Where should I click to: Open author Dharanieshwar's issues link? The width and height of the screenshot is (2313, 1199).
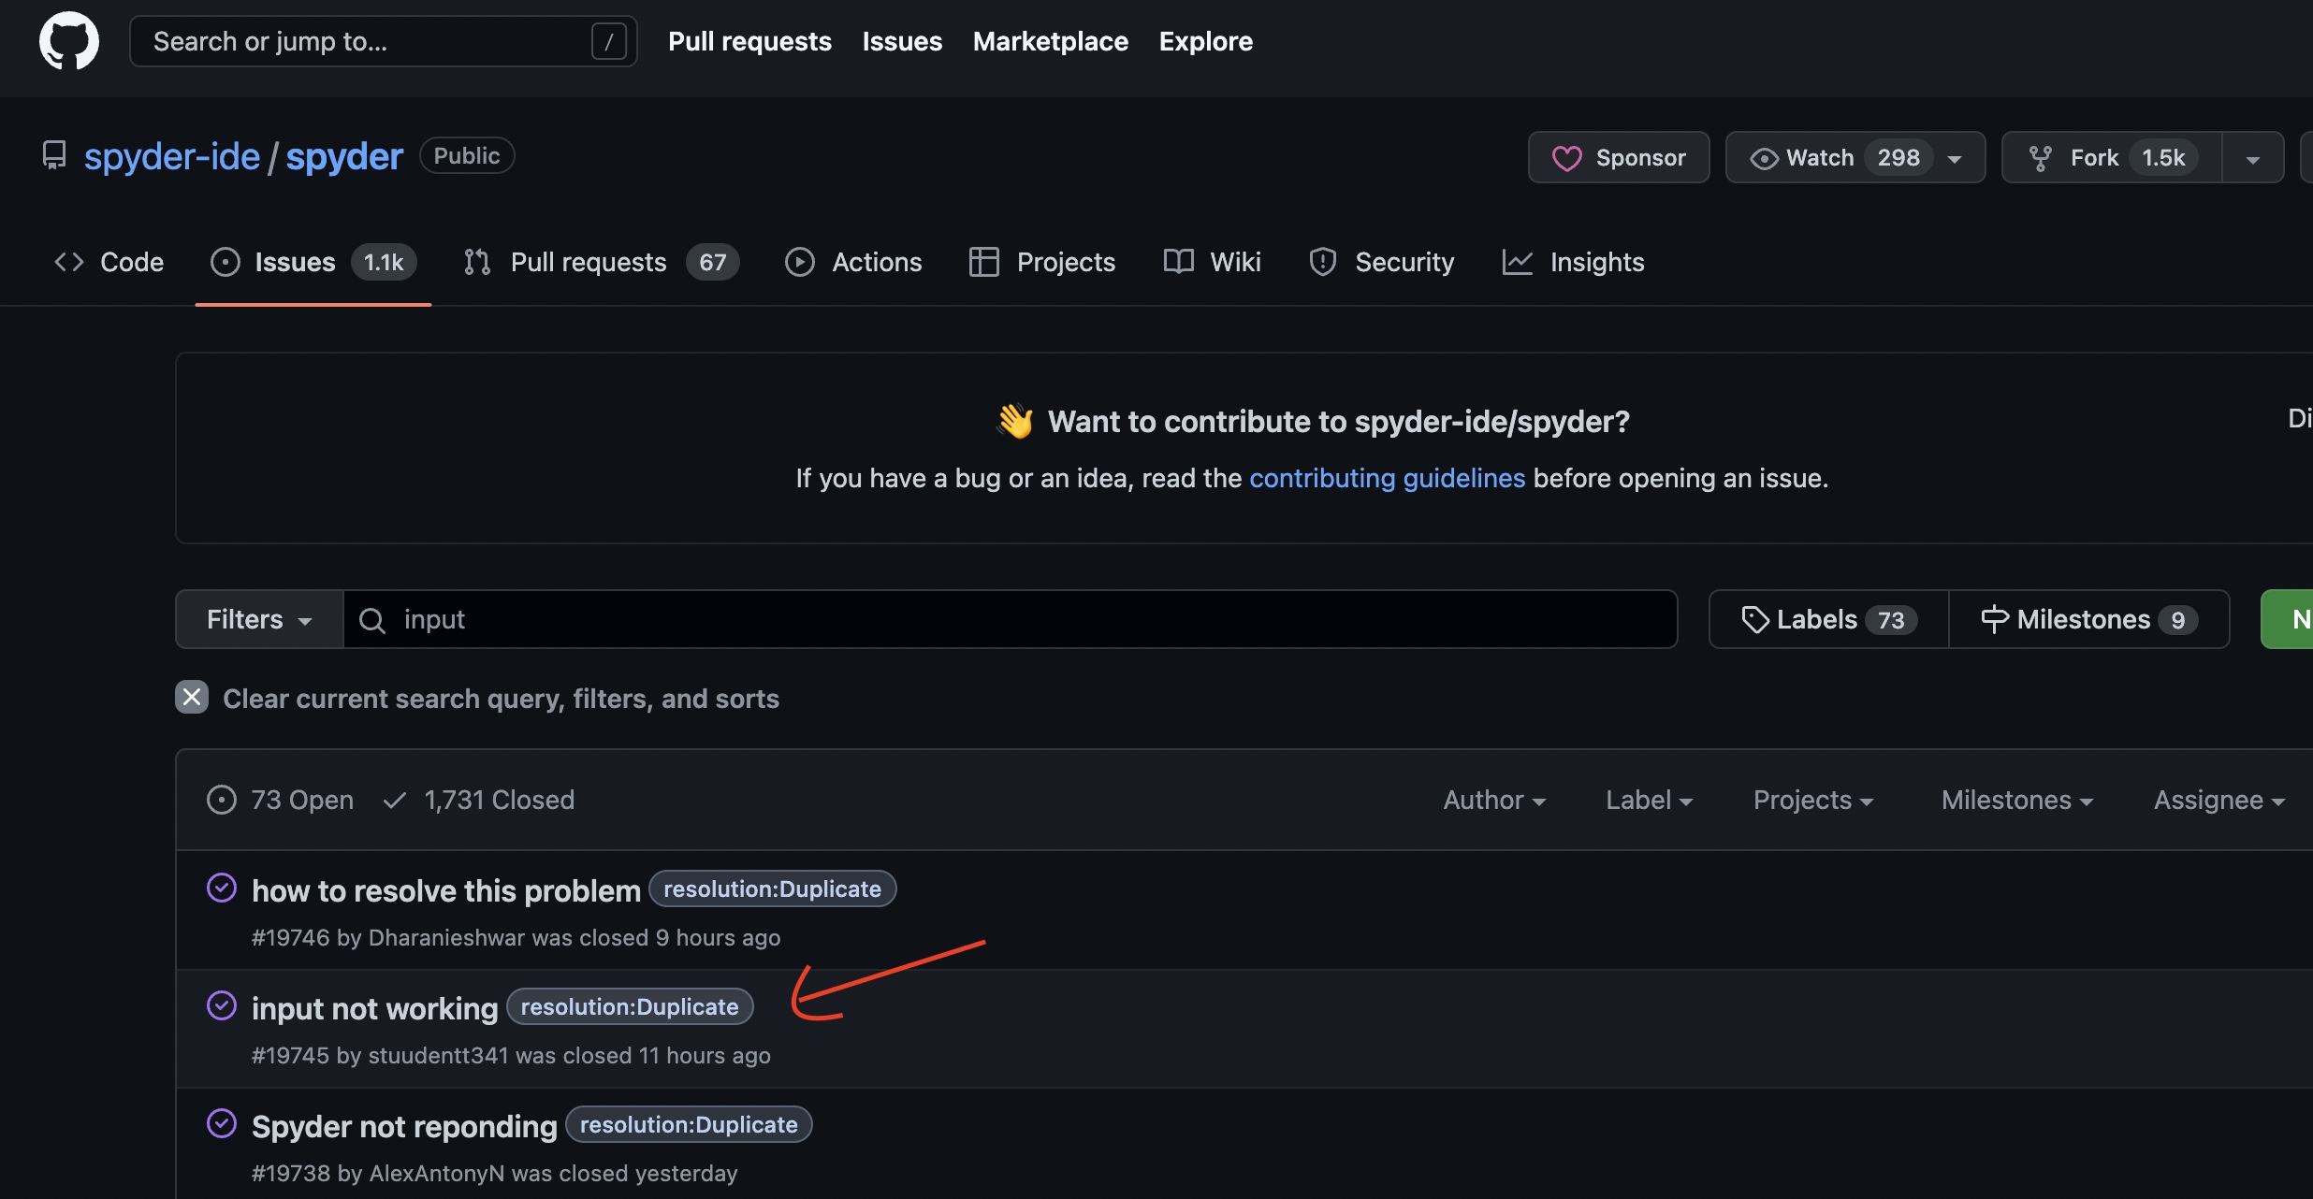click(447, 938)
